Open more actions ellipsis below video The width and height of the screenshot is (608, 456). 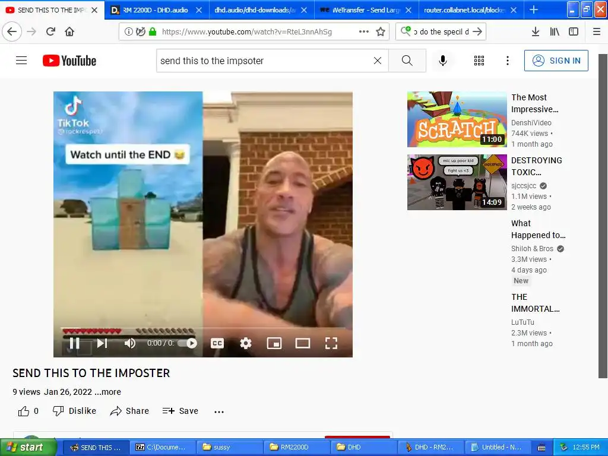click(x=219, y=412)
